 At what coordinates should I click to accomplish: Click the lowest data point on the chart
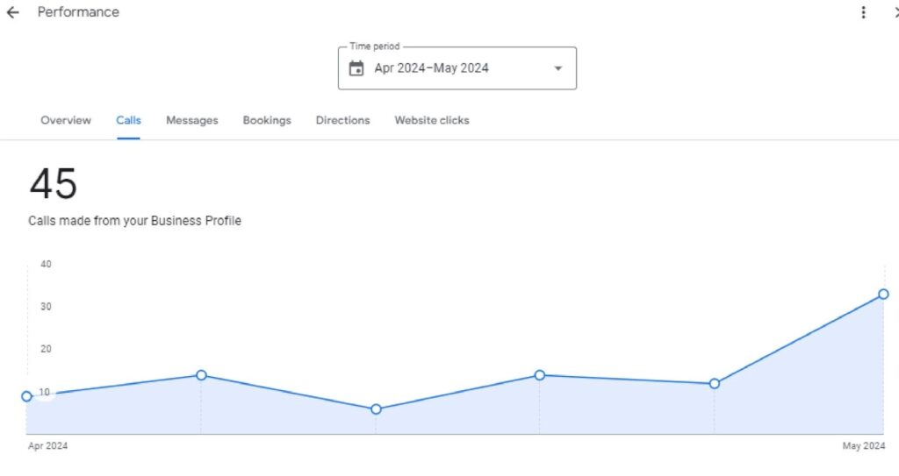(376, 409)
